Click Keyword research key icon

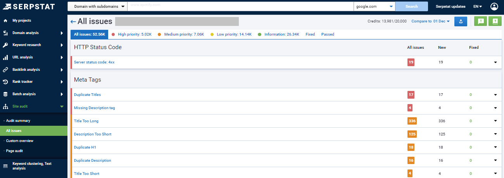tap(5, 45)
